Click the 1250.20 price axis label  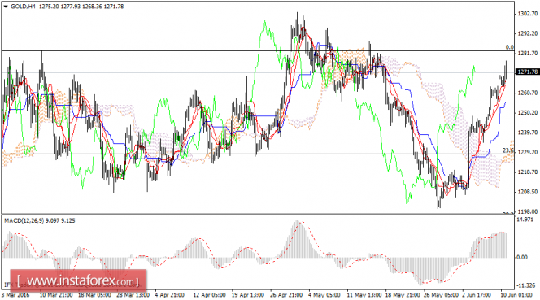tap(528, 113)
